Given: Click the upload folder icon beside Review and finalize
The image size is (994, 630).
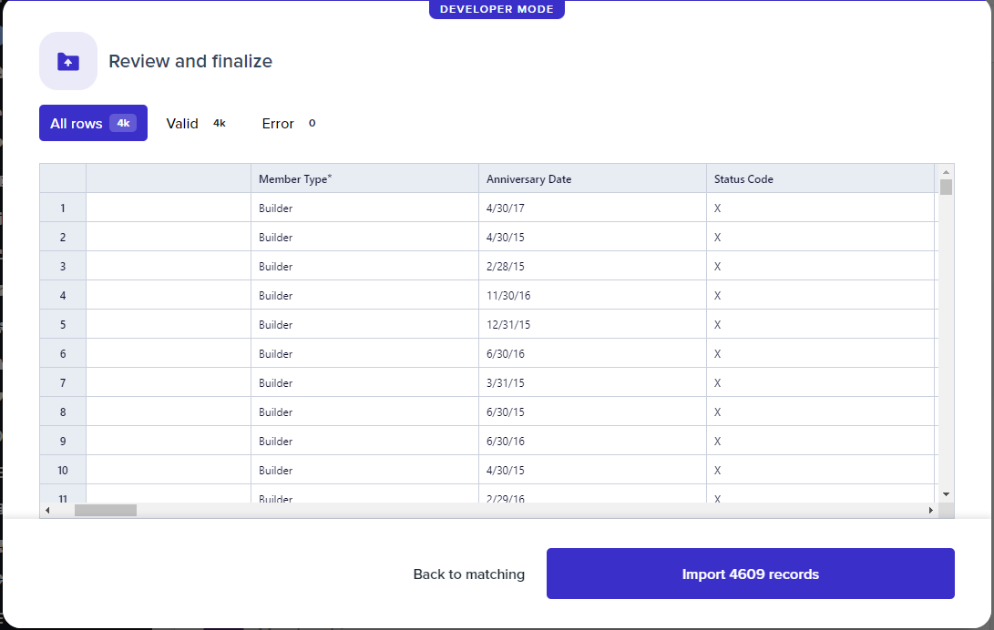Looking at the screenshot, I should [x=68, y=61].
